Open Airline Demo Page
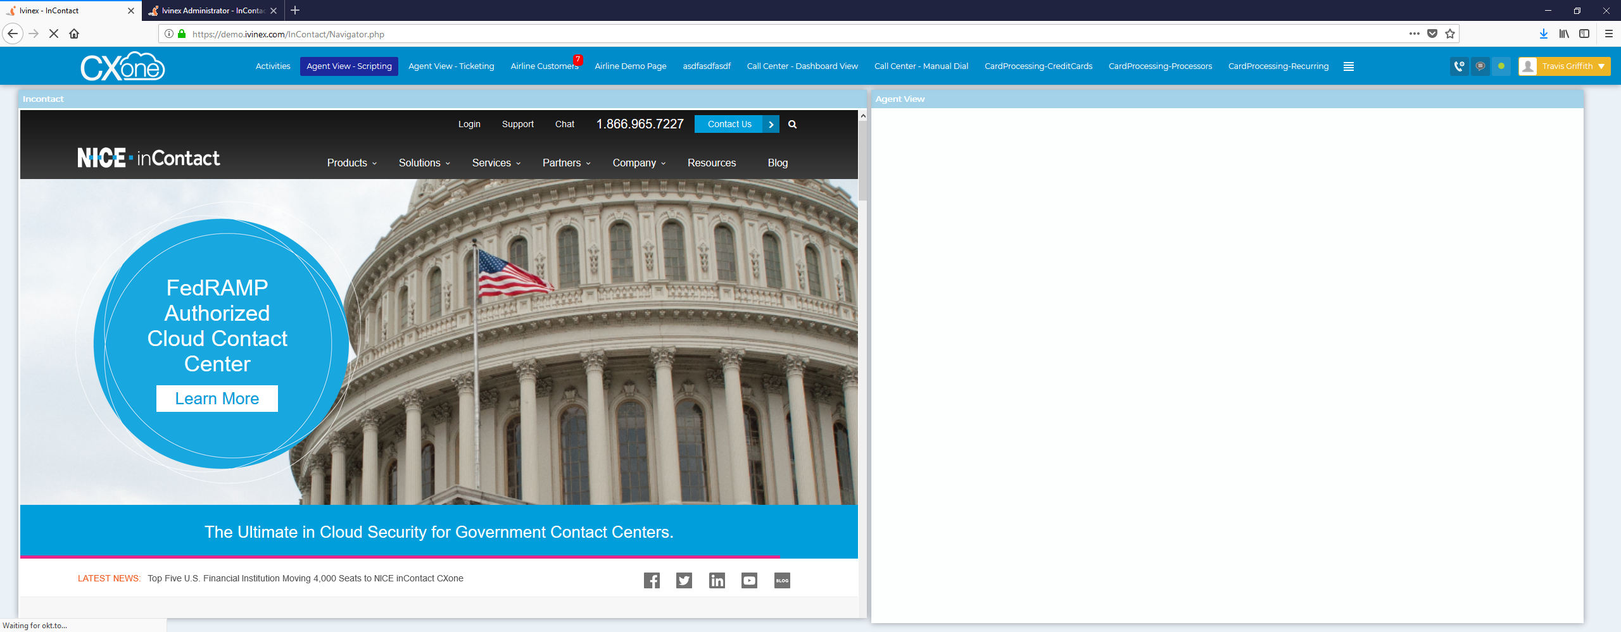1621x632 pixels. point(630,66)
